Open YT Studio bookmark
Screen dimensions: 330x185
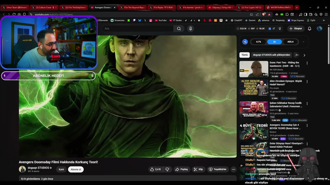click(x=175, y=20)
